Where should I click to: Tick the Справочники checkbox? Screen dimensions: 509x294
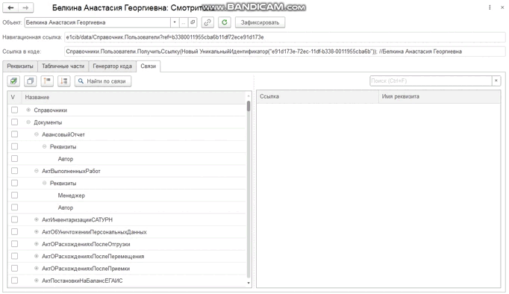click(14, 110)
